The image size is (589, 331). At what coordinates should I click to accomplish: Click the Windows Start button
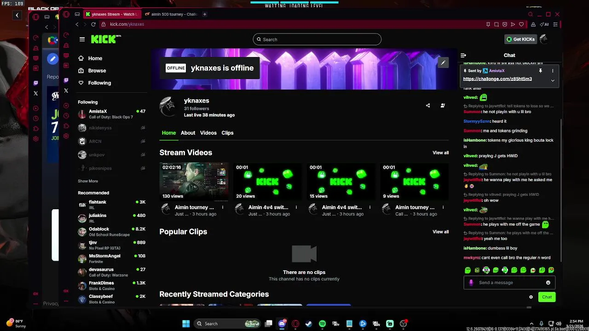click(x=186, y=324)
